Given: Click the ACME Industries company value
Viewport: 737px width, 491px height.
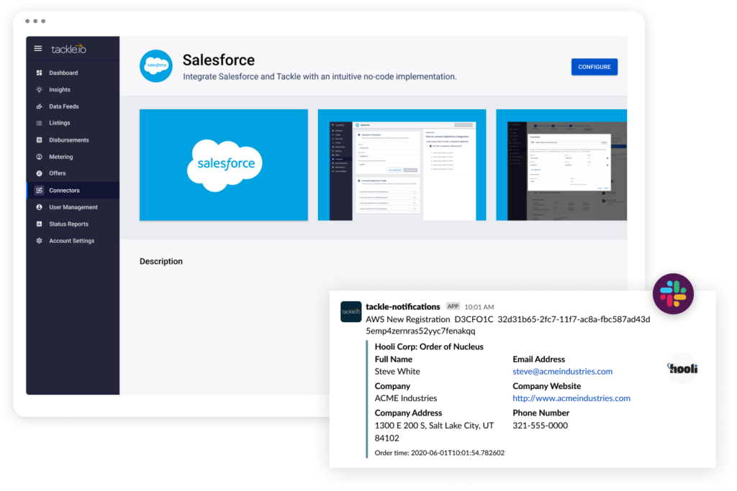Looking at the screenshot, I should (406, 398).
